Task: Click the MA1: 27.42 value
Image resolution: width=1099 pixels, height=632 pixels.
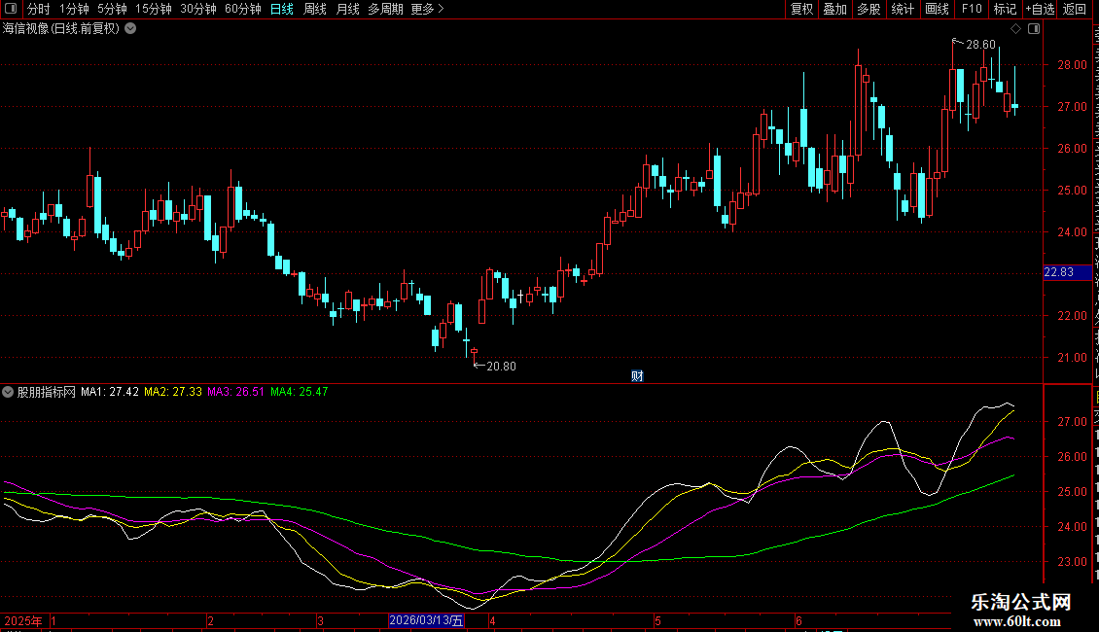Action: [110, 393]
